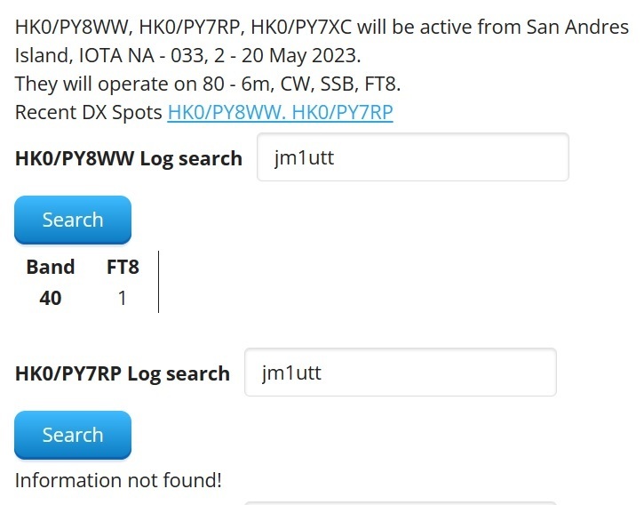
Task: Click the 'Recent DX Spots' text
Action: click(x=89, y=112)
